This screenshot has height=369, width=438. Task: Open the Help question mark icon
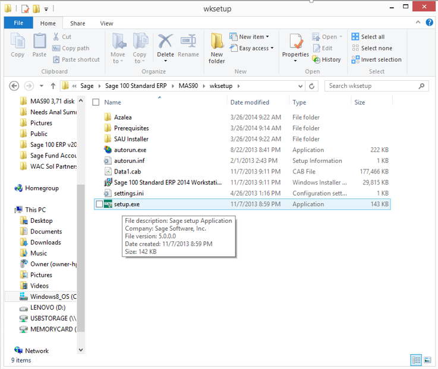[x=430, y=23]
